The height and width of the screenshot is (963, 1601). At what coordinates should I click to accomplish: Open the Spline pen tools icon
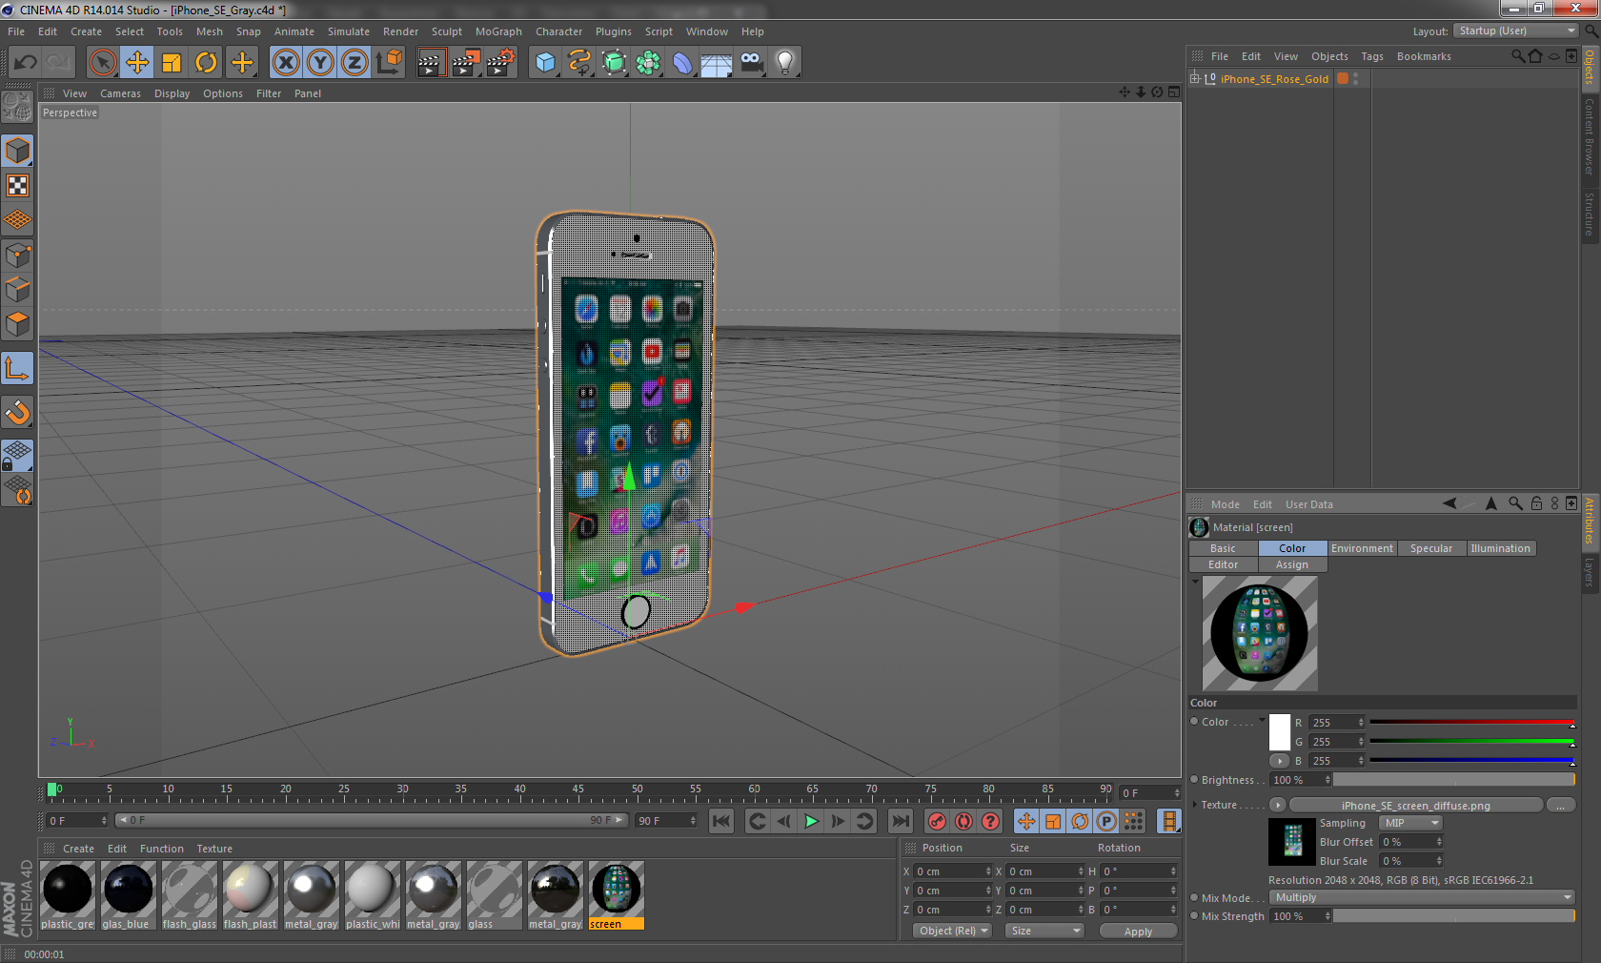(579, 63)
